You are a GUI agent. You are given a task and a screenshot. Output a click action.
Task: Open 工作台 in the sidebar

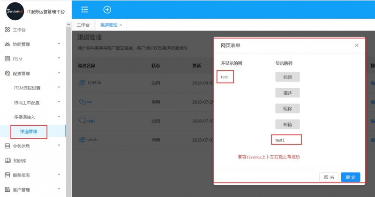tap(19, 30)
